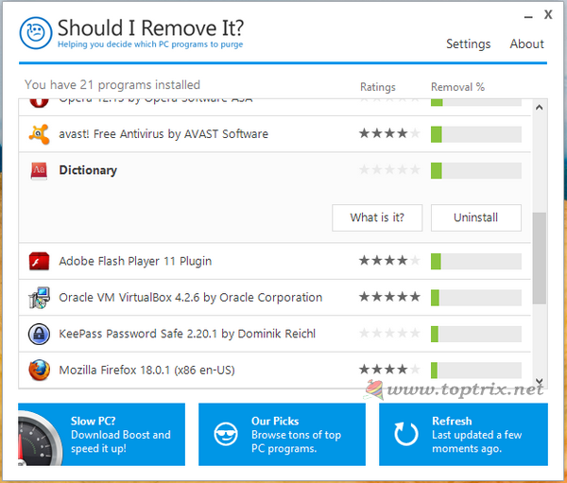Click 'You have 21 programs installed' text
This screenshot has height=483, width=567.
[112, 85]
